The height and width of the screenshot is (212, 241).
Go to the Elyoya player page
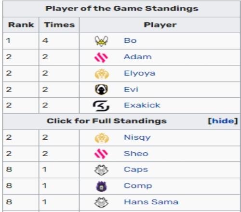(139, 73)
